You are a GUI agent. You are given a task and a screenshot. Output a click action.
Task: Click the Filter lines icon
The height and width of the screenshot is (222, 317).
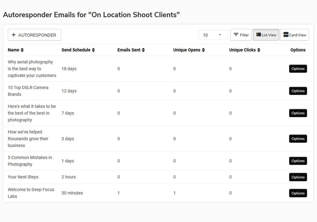[236, 35]
